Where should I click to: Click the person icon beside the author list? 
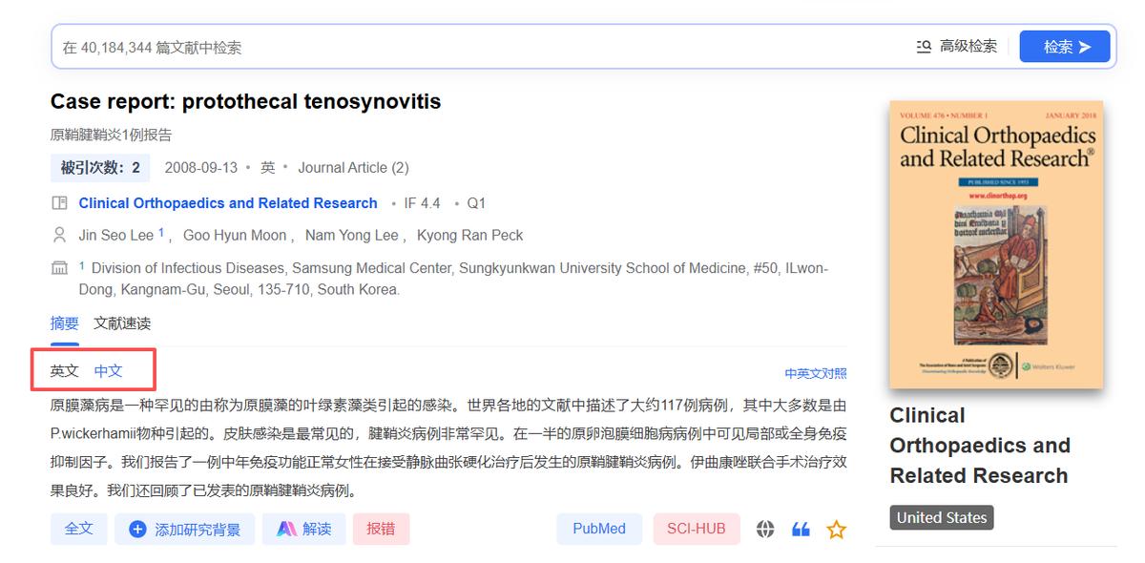(x=59, y=235)
